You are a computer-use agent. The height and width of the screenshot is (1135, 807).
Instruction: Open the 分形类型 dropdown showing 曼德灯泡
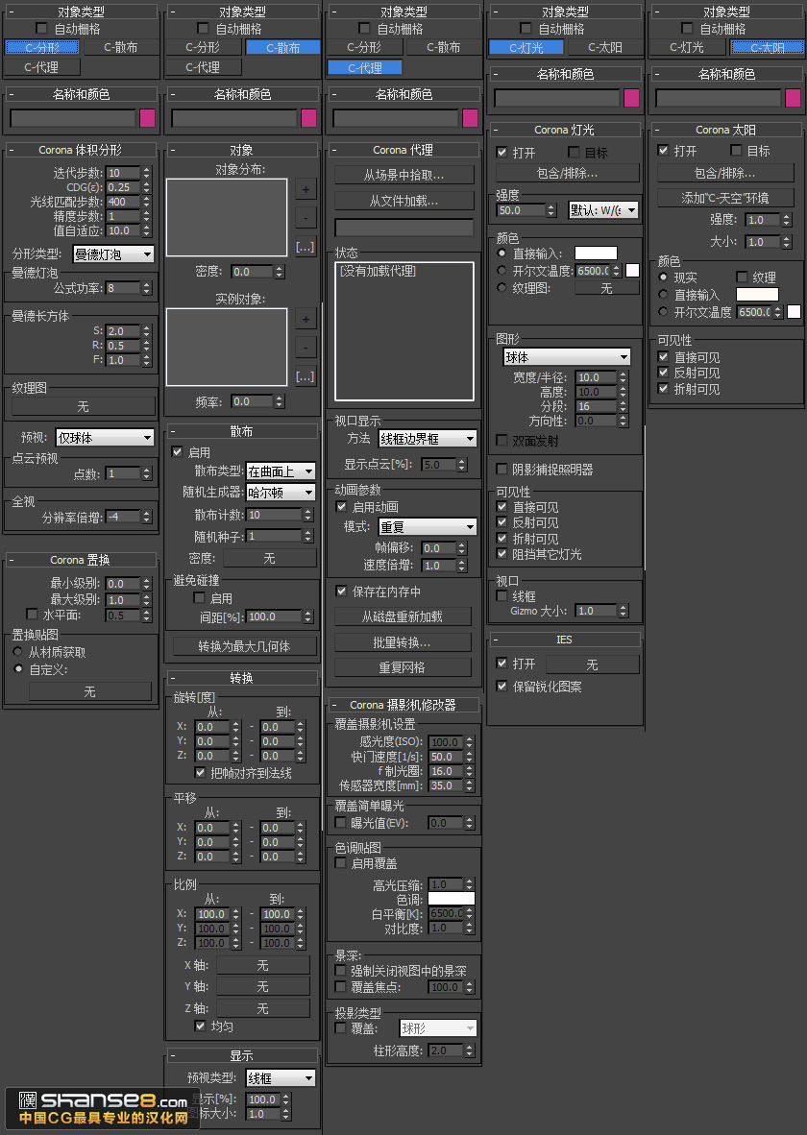[x=113, y=254]
